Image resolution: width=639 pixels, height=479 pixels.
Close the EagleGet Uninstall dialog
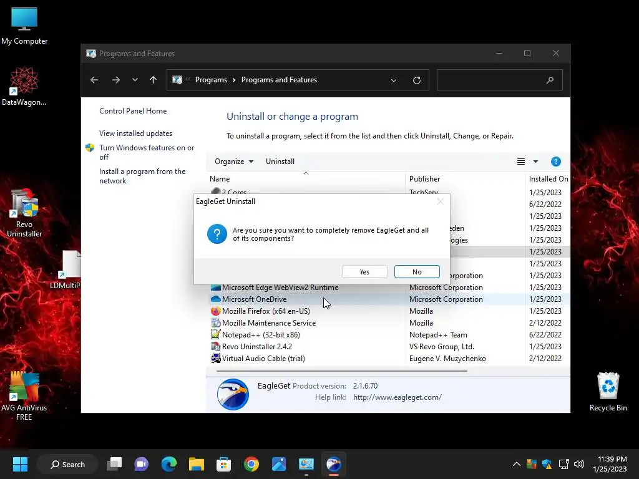coord(440,201)
